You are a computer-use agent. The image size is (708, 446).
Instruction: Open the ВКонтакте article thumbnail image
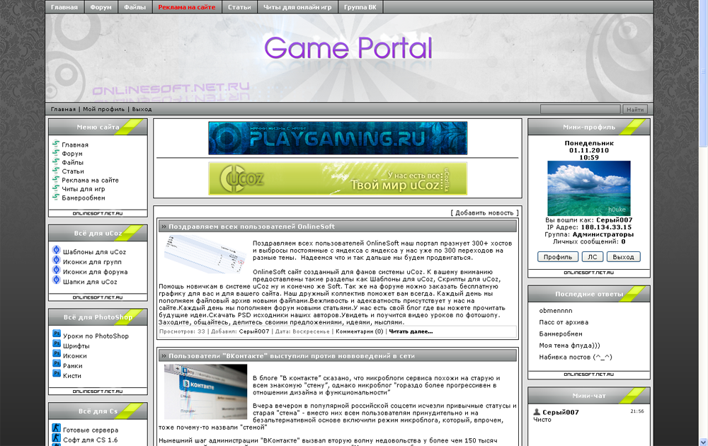tap(205, 391)
